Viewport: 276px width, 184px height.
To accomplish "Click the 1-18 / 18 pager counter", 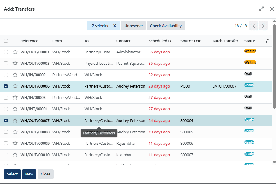I will coord(239,26).
